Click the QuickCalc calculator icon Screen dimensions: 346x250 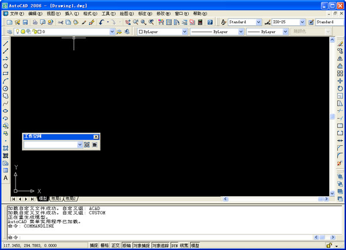point(200,22)
